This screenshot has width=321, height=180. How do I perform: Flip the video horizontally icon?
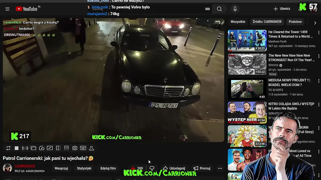pos(58,148)
